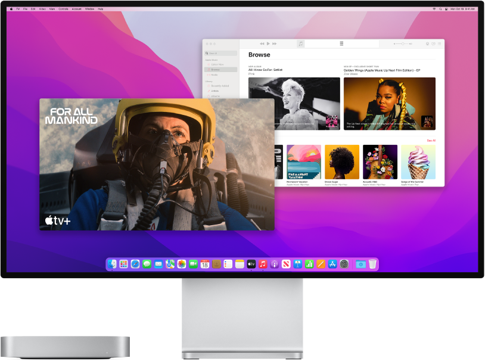Open the up next queue list icon
The width and height of the screenshot is (485, 361).
coord(439,43)
